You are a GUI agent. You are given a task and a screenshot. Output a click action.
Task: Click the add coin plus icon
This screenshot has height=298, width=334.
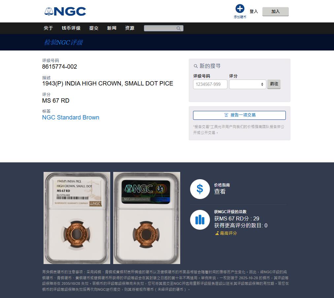(x=240, y=9)
